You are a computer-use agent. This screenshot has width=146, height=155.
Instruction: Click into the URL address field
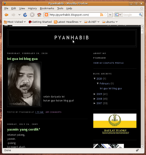tap(74, 15)
